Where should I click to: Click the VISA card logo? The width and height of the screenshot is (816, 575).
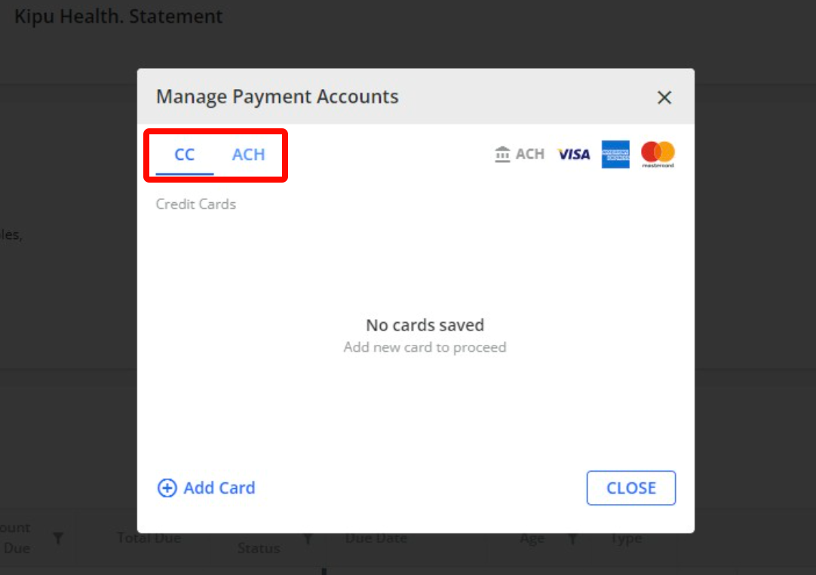[x=573, y=154]
